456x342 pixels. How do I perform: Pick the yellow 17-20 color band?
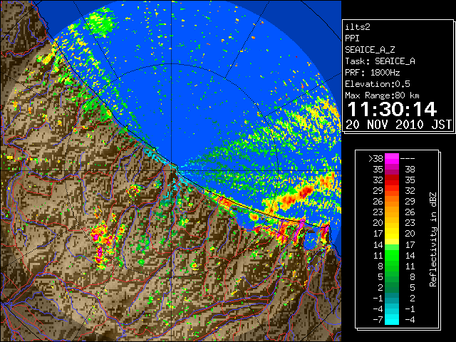392,234
